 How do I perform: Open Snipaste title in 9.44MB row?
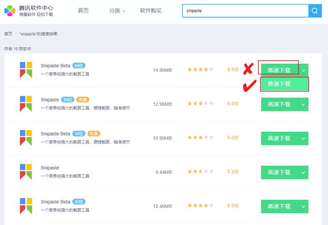tap(50, 168)
